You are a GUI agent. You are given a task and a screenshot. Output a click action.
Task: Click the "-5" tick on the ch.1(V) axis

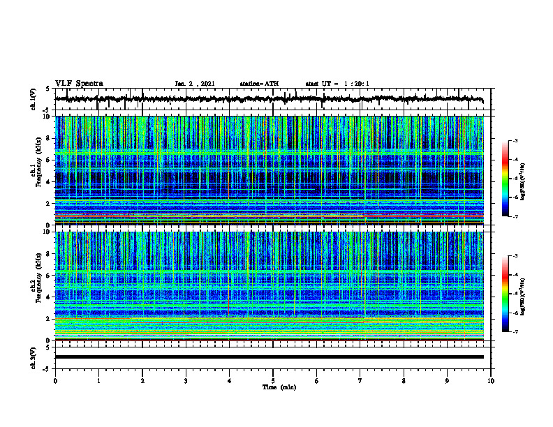[47, 110]
